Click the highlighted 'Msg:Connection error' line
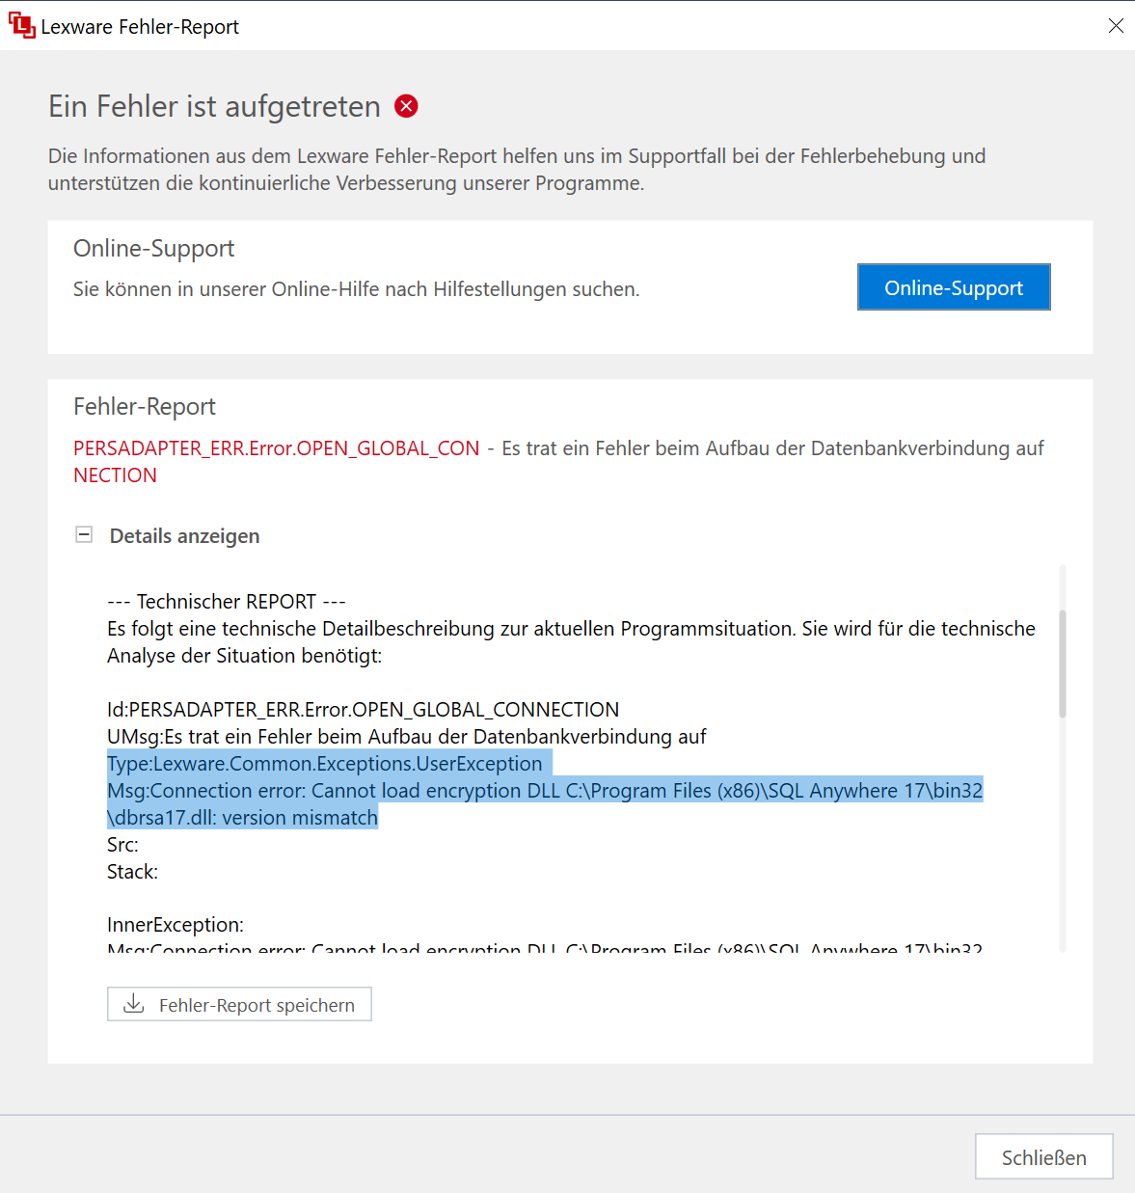This screenshot has height=1193, width=1135. pos(545,791)
